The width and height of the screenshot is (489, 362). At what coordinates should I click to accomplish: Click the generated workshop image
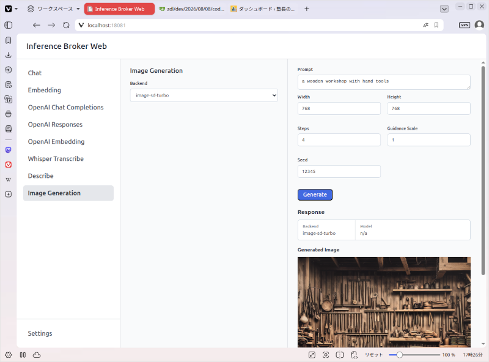pyautogui.click(x=384, y=302)
